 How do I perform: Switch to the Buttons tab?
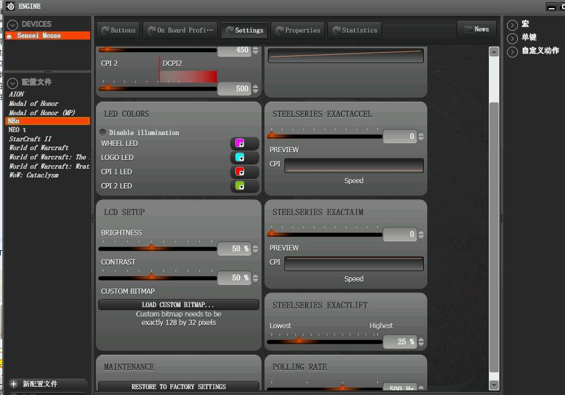click(118, 30)
